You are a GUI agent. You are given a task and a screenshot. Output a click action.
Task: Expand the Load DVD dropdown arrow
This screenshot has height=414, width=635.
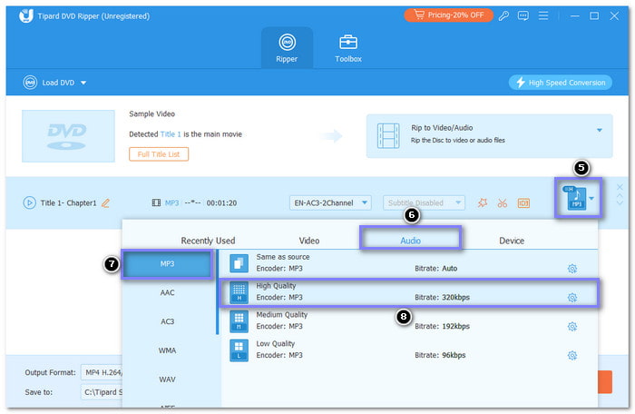[83, 83]
